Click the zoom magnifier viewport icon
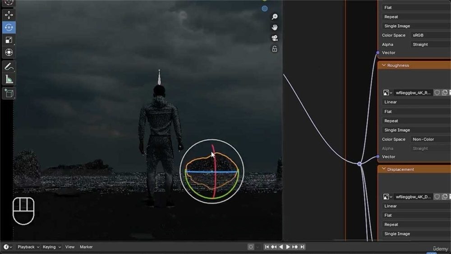The image size is (451, 254). [x=274, y=17]
